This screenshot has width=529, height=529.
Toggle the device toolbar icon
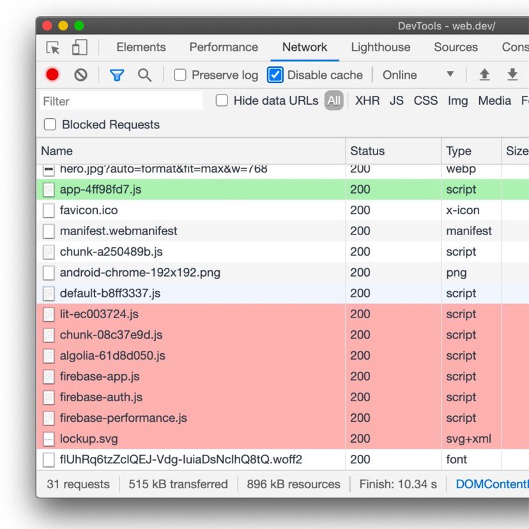click(80, 47)
